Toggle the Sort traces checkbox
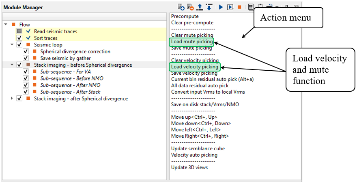The width and height of the screenshot is (357, 185). [19, 38]
